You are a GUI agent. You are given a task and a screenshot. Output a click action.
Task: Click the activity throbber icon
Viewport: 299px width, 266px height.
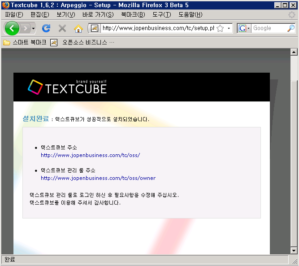click(x=291, y=14)
